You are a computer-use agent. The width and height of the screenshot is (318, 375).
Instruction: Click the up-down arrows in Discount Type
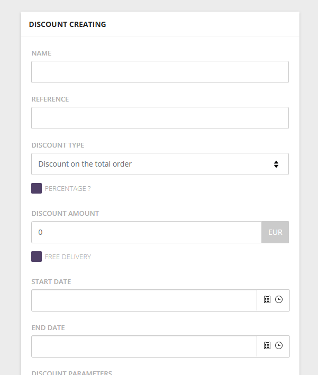coord(276,164)
